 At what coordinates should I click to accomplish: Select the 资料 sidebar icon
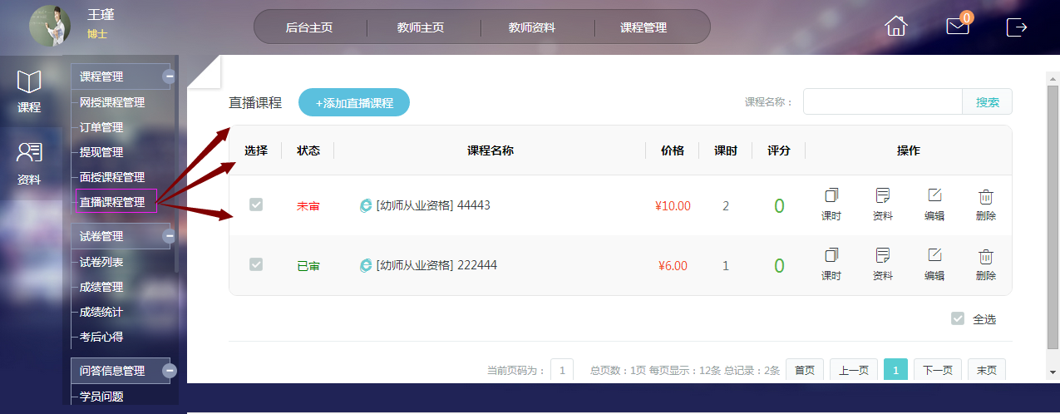(x=29, y=162)
